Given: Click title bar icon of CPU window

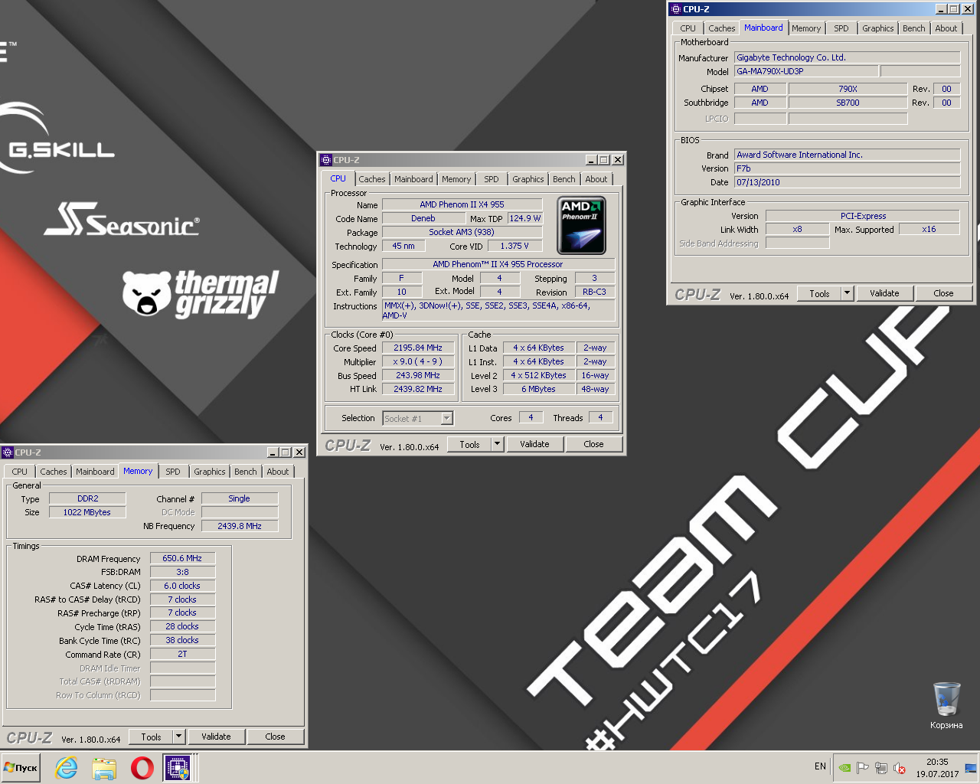Looking at the screenshot, I should coord(325,160).
